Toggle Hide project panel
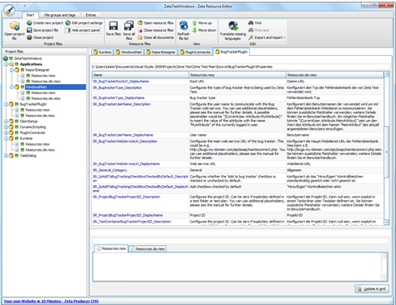The image size is (396, 305). pos(83,30)
